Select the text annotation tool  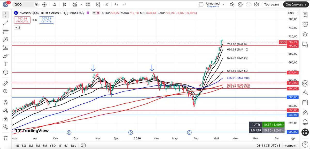[x=5, y=64]
